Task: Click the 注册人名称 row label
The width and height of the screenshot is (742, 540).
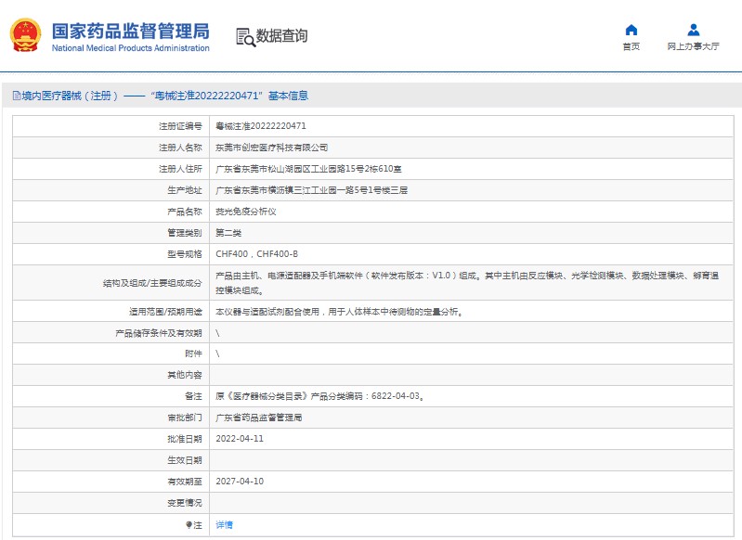Action: click(180, 148)
